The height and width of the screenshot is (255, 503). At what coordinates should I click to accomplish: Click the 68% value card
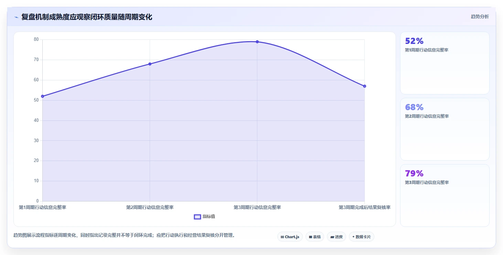coord(445,129)
